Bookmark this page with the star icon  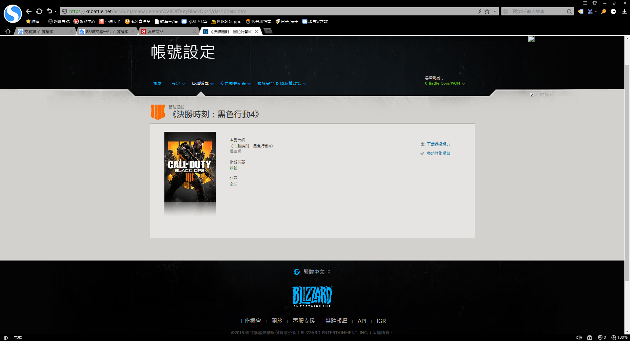pyautogui.click(x=487, y=11)
